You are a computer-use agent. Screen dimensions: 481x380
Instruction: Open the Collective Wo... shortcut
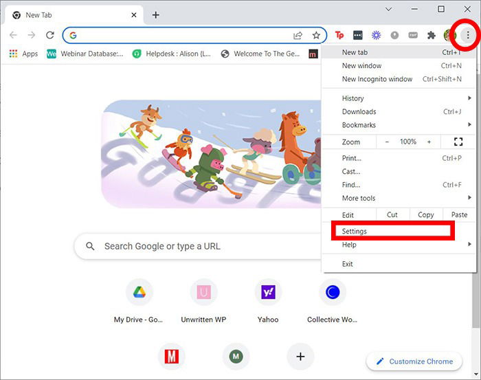pos(333,302)
